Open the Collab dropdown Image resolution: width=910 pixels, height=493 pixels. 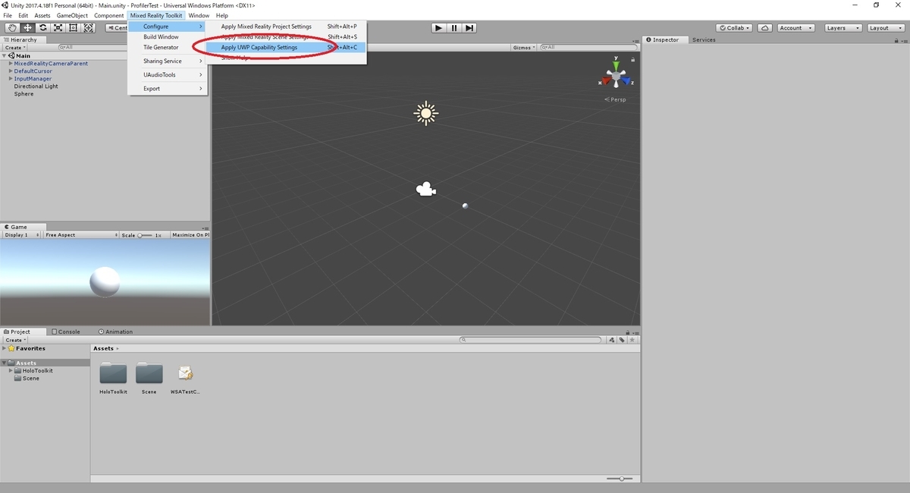[734, 28]
